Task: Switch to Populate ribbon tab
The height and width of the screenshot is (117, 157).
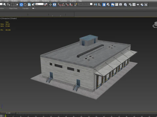Action: [x=26, y=8]
